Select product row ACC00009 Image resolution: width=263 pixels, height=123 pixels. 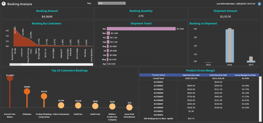[x=158, y=108]
